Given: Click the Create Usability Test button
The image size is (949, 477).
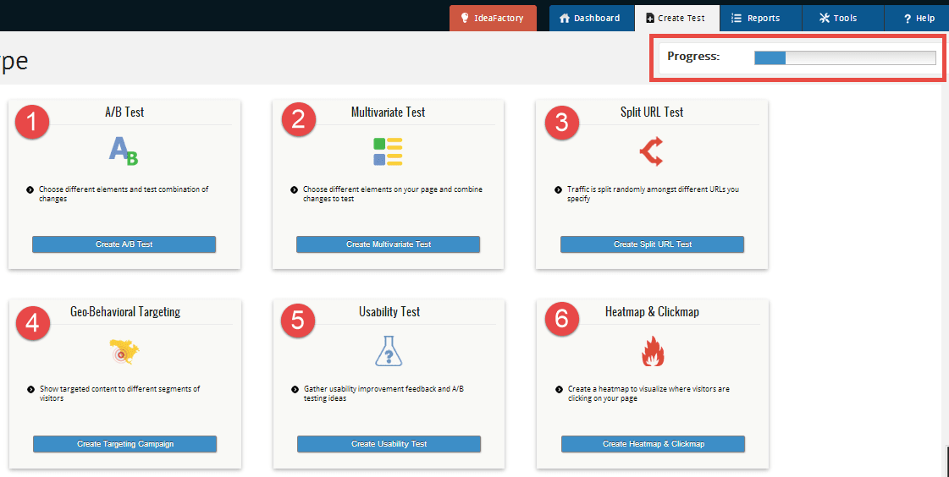Looking at the screenshot, I should 389,444.
